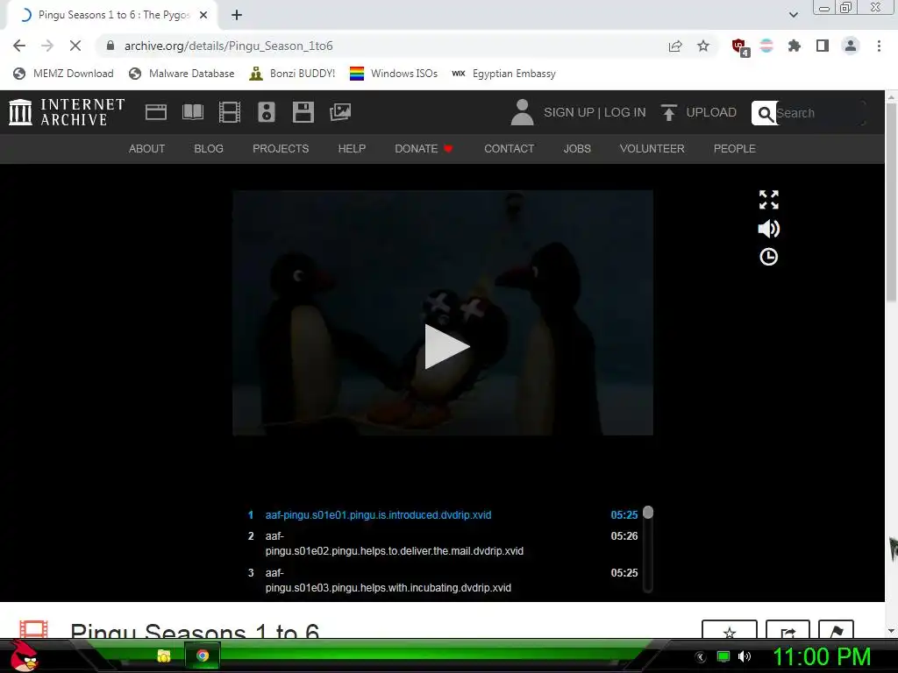The image size is (898, 673).
Task: Open Chrome three-dot menu
Action: [x=879, y=46]
